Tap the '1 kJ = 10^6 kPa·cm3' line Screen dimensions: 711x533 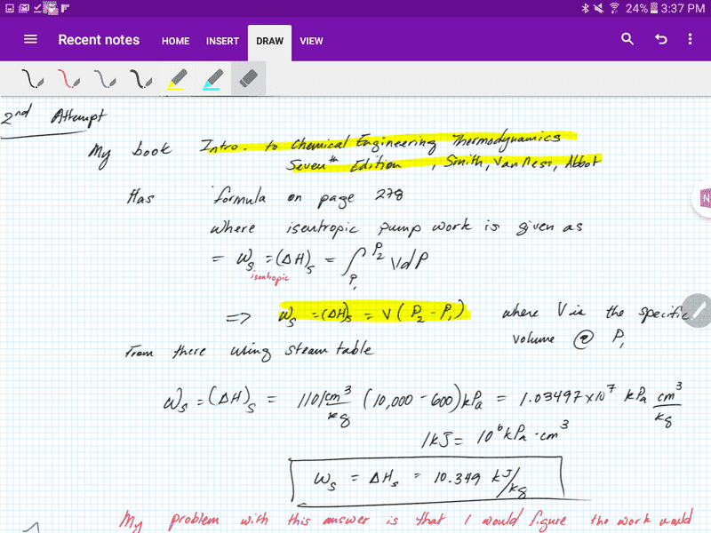tap(495, 434)
